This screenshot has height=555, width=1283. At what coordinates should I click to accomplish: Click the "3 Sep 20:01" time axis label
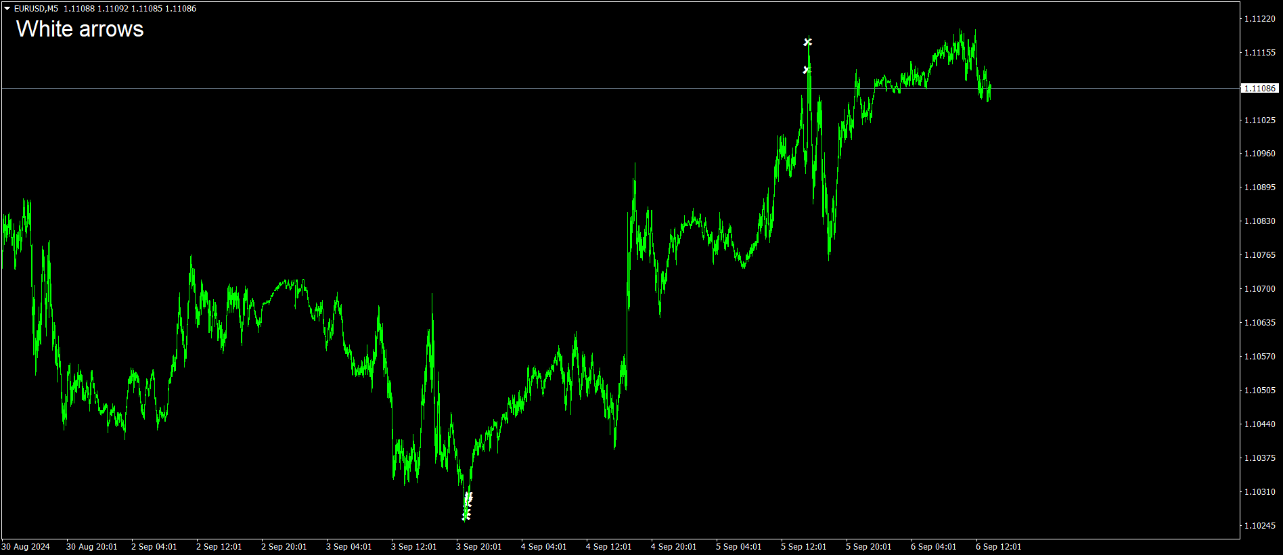[479, 547]
